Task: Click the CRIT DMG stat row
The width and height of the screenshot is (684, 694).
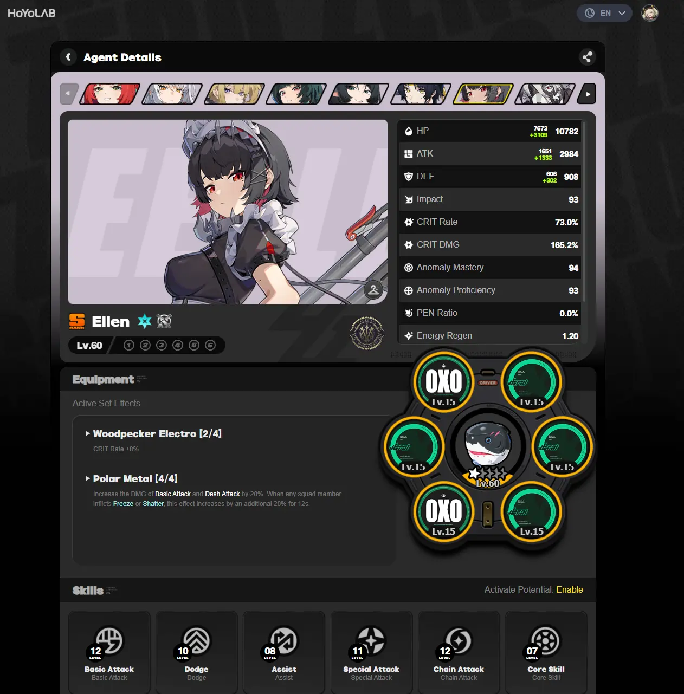Action: (490, 245)
